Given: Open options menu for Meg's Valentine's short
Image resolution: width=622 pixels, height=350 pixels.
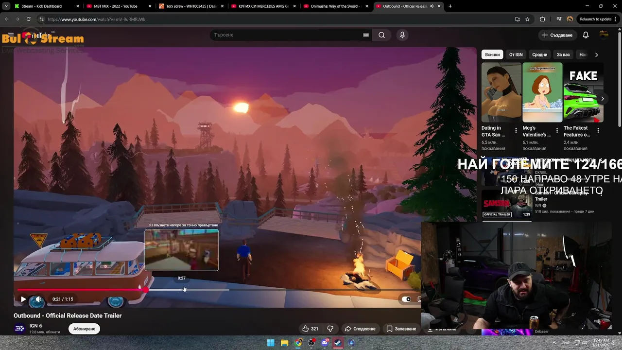Looking at the screenshot, I should point(557,130).
